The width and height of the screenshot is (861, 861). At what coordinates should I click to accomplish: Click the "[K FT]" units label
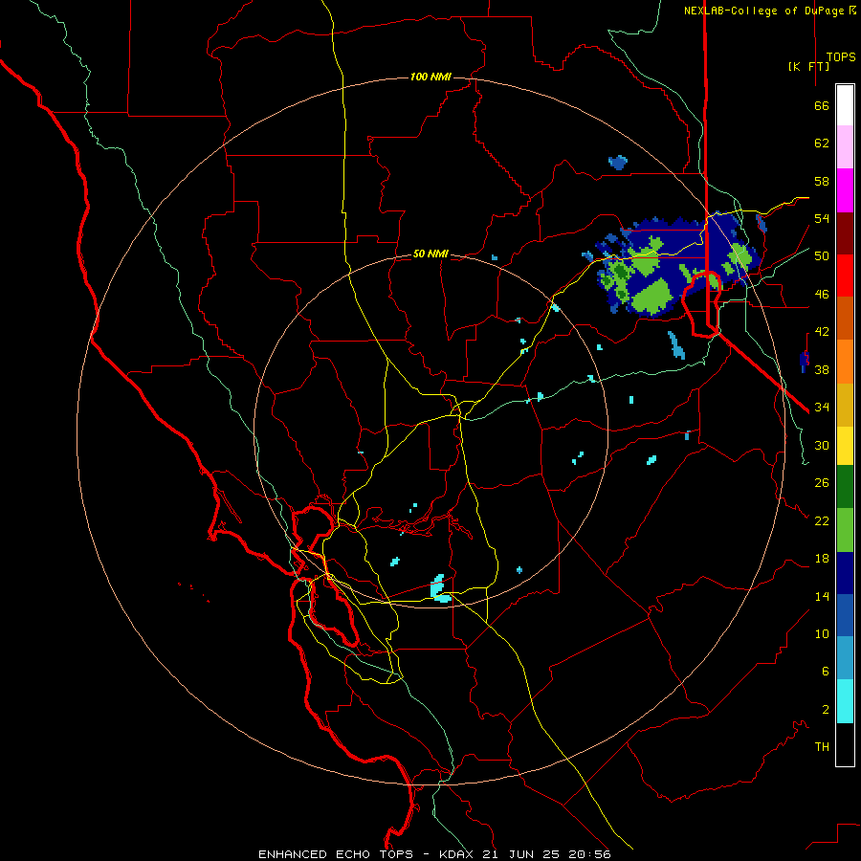(808, 66)
